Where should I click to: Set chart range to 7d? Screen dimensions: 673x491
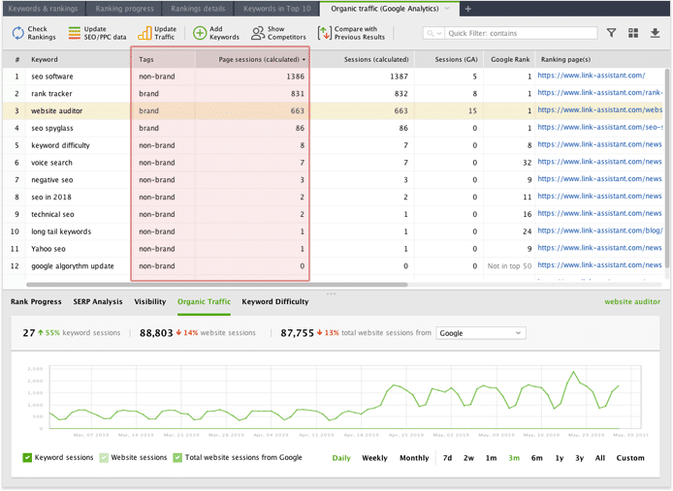(447, 458)
